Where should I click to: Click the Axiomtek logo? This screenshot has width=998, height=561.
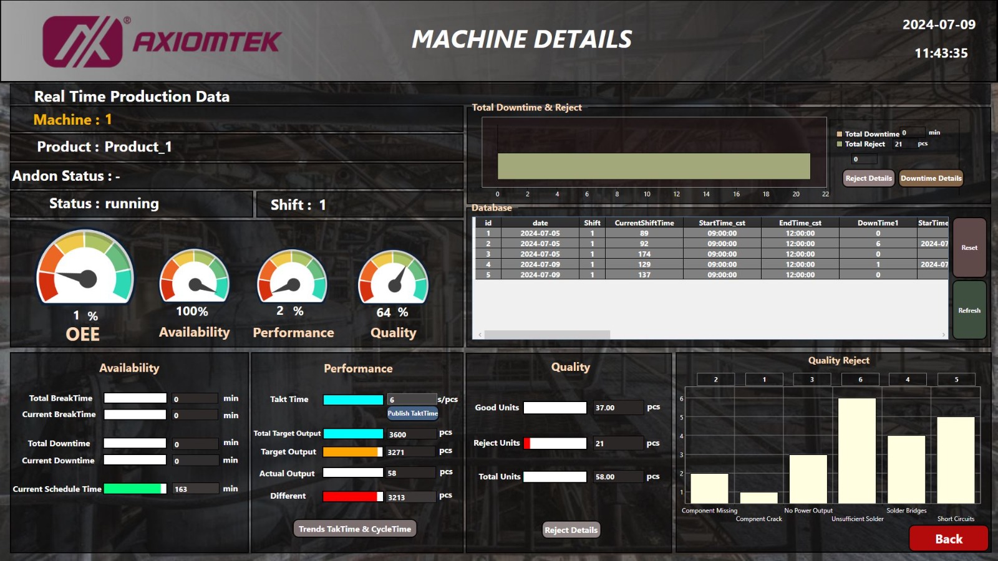tap(162, 41)
